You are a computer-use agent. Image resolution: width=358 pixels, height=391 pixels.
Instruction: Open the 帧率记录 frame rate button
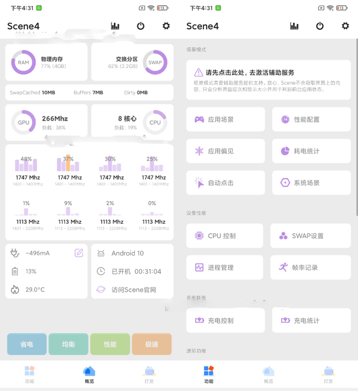[310, 267]
